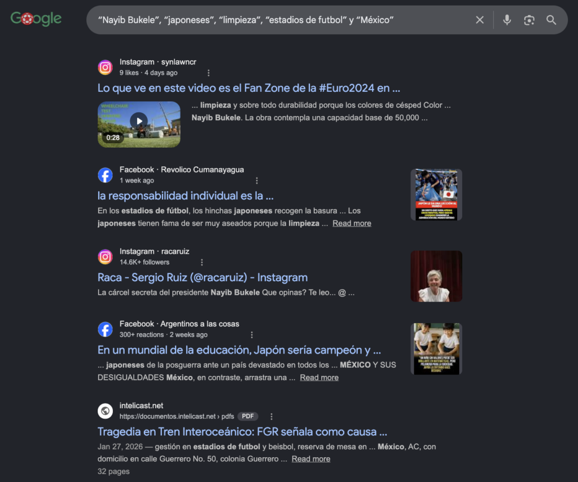Click '300+ reactions · 2 weeks ago' text

point(163,335)
